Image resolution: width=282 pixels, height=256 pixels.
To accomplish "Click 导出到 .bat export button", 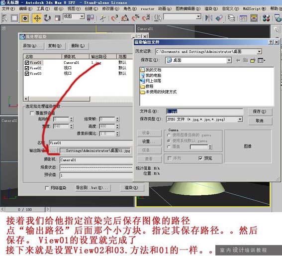I will point(93,188).
